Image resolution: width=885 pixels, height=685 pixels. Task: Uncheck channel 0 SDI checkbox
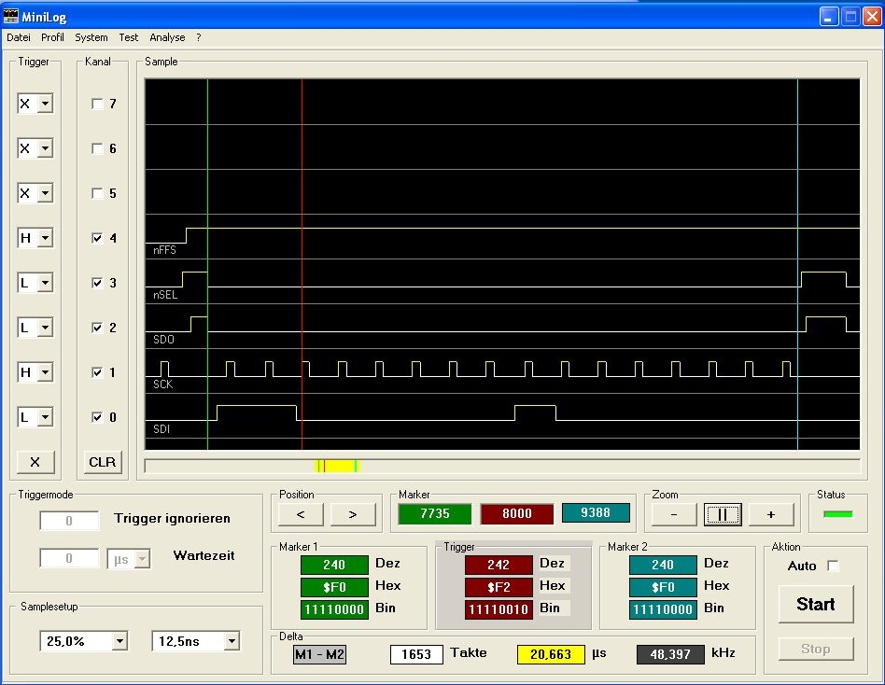(x=97, y=417)
